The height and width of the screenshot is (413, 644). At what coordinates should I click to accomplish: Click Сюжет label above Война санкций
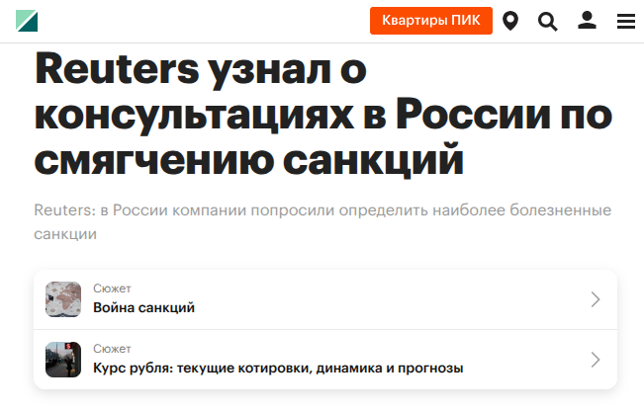click(112, 289)
